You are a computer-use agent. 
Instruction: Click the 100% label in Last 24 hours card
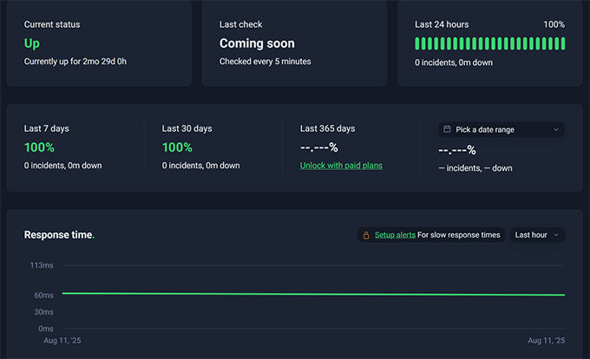point(554,24)
